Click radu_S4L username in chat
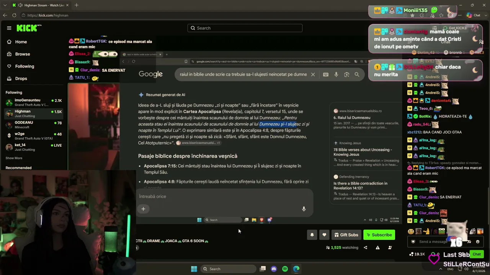The height and width of the screenshot is (275, 490). click(x=422, y=125)
